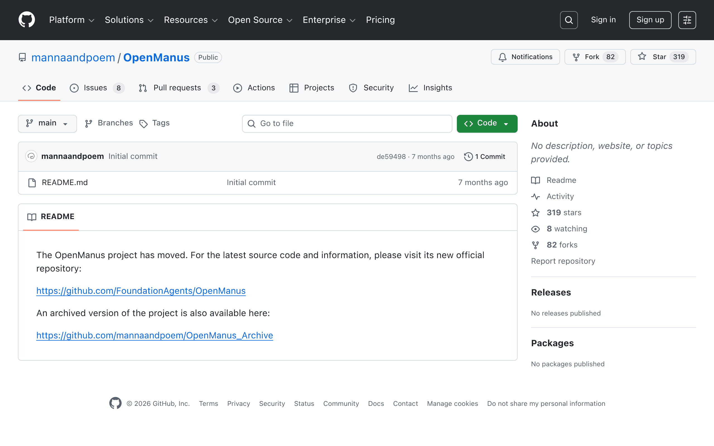This screenshot has height=446, width=714.
Task: Open the appearance settings icon button
Action: (x=687, y=20)
